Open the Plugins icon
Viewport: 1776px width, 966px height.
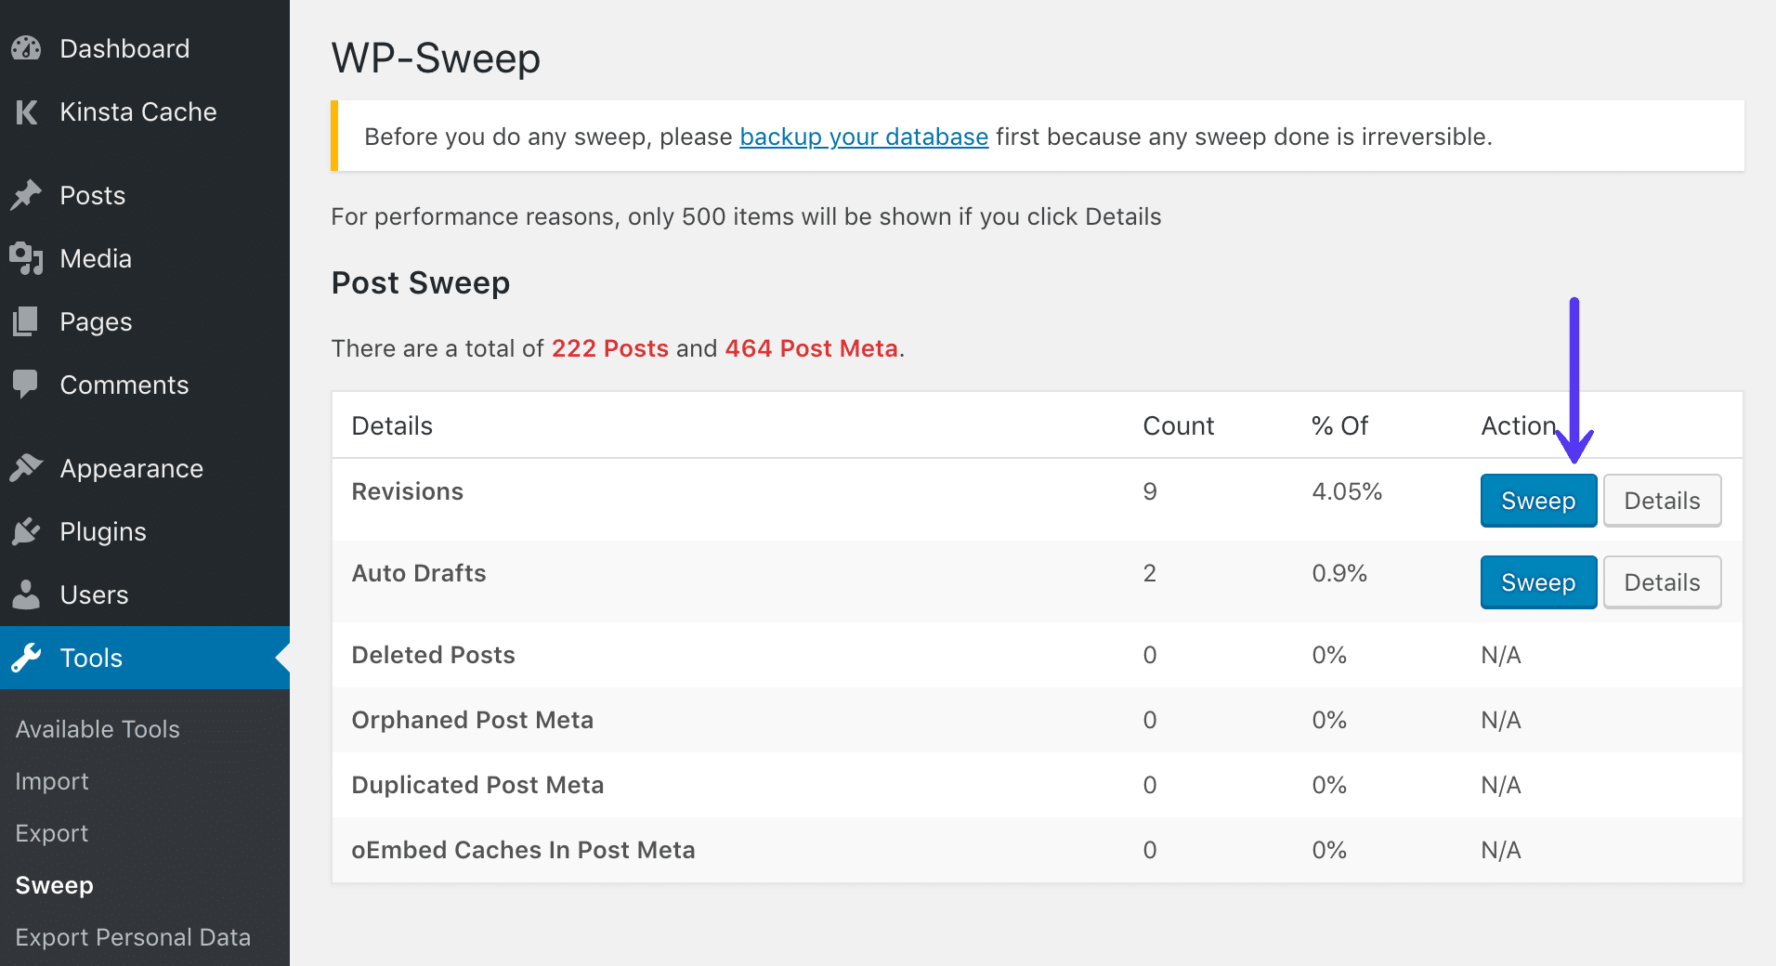tap(27, 531)
